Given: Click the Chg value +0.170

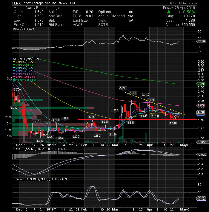Looking at the screenshot, I should 189,16.
